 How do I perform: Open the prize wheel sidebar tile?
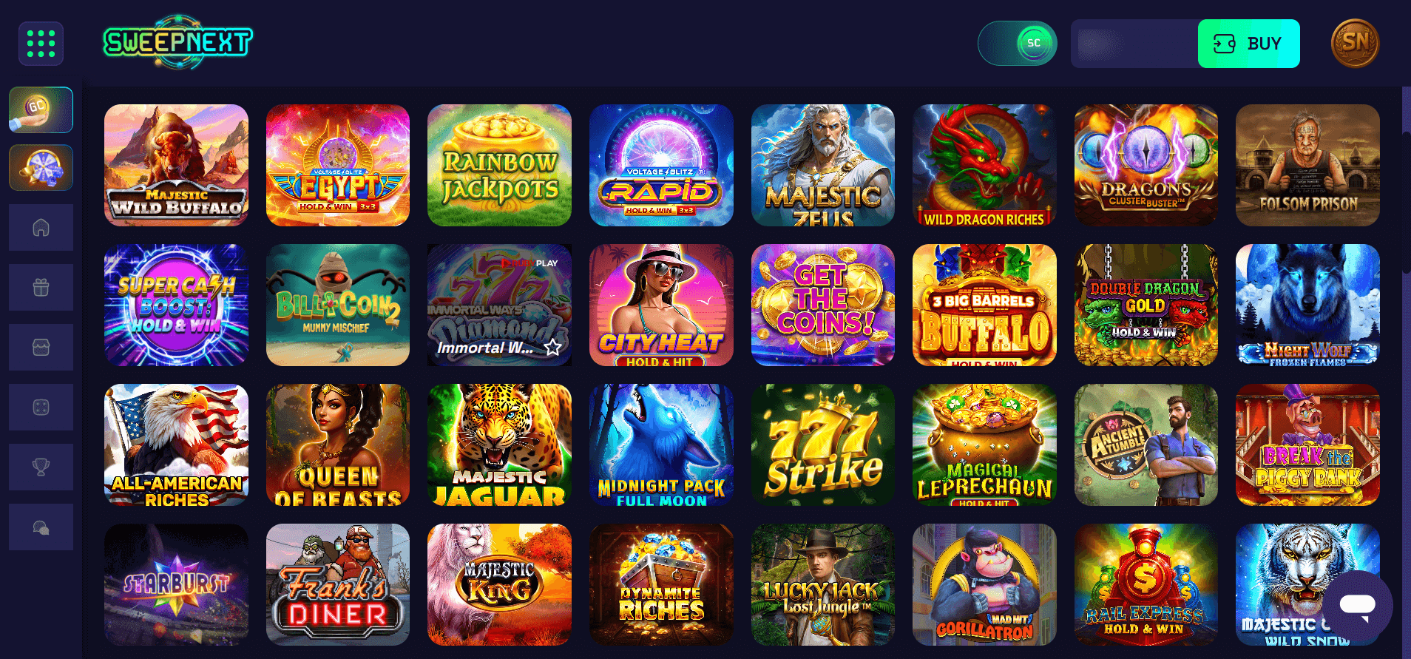(41, 167)
